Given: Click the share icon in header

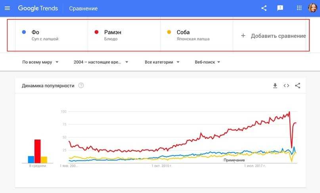Looking at the screenshot, I should coord(264,8).
